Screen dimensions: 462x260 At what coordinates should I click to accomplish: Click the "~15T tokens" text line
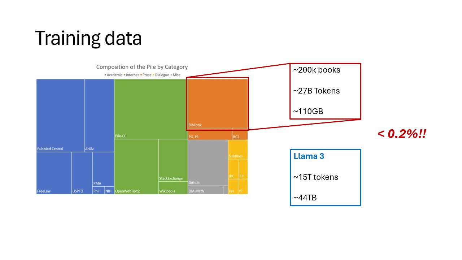tap(315, 177)
